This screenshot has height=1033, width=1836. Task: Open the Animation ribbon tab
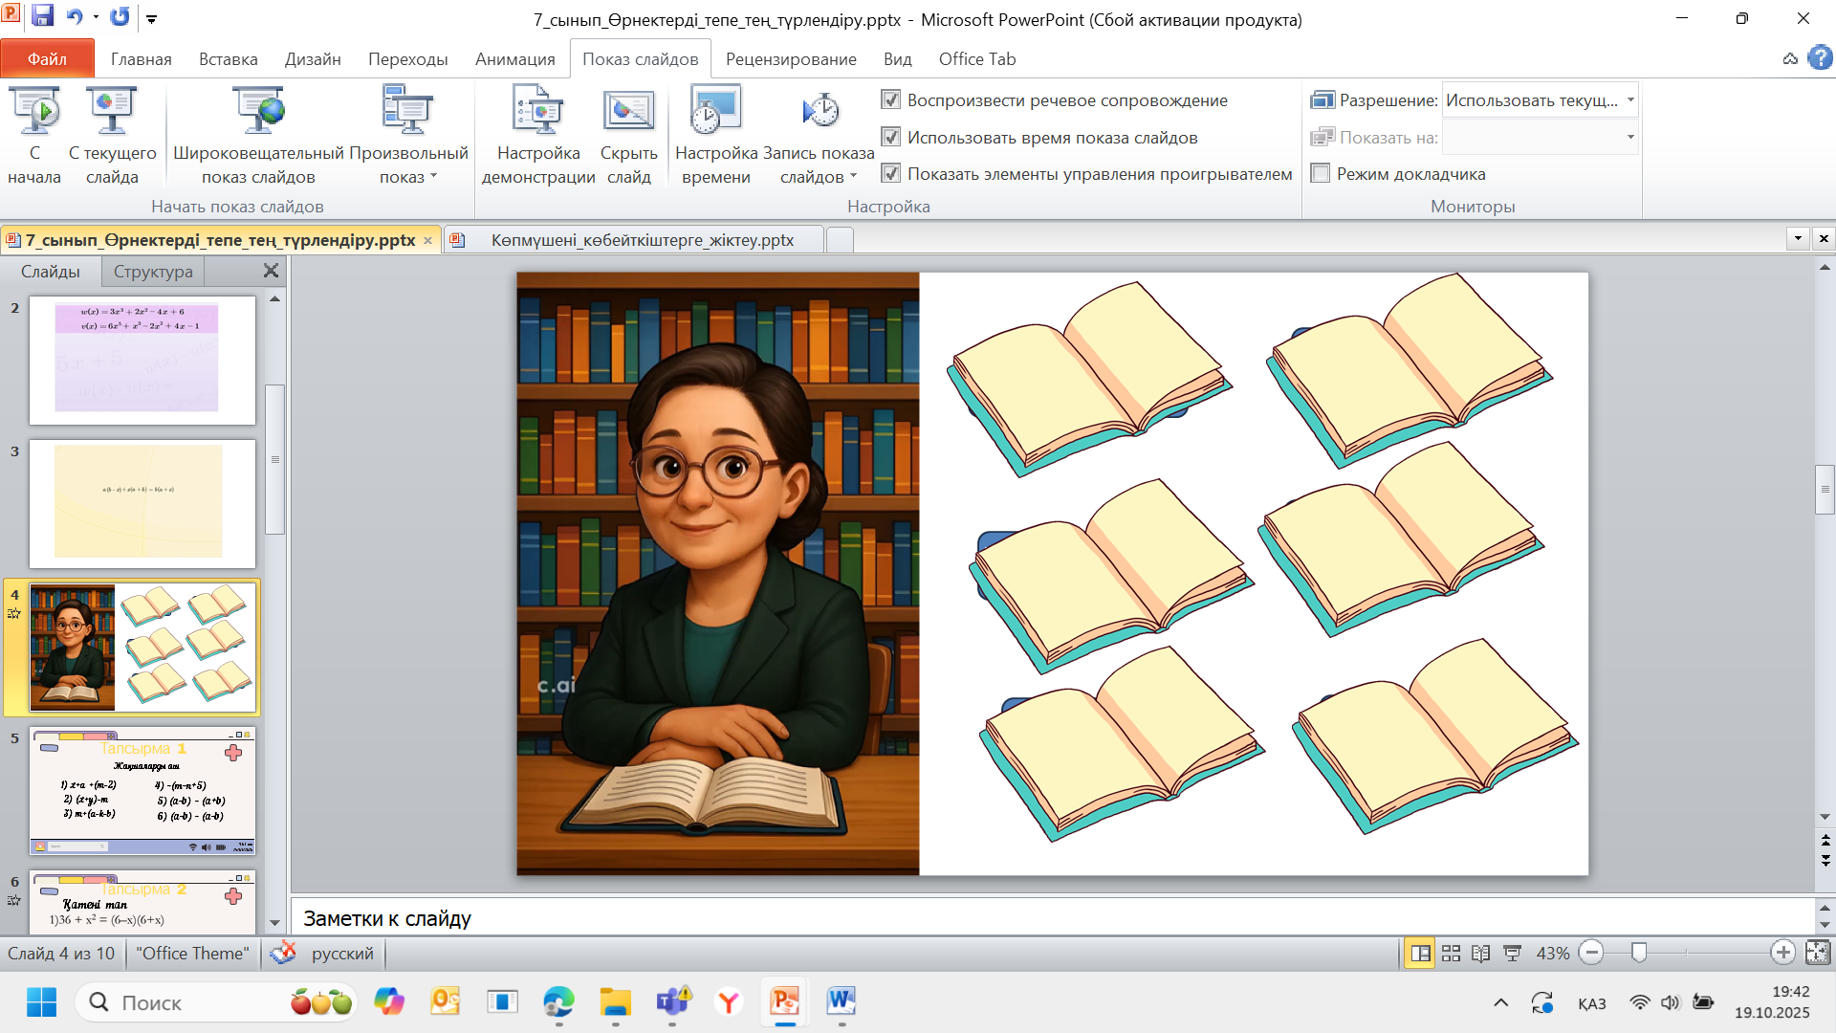click(x=514, y=59)
